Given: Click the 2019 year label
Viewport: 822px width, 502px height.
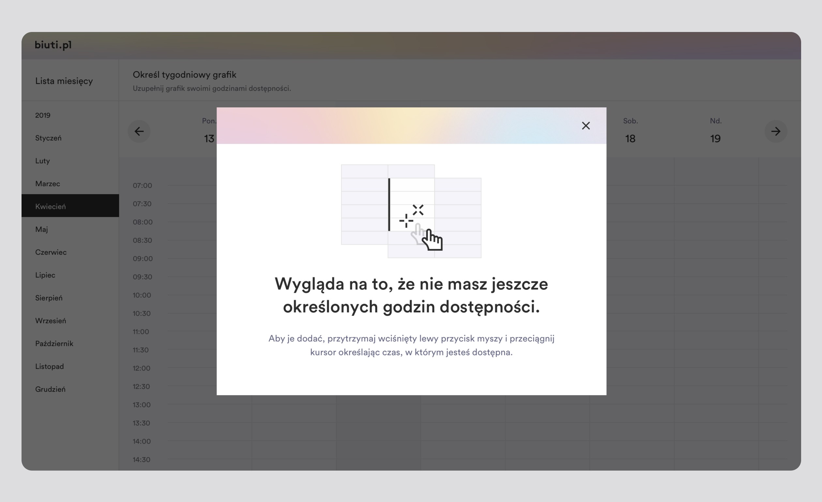Looking at the screenshot, I should (43, 116).
